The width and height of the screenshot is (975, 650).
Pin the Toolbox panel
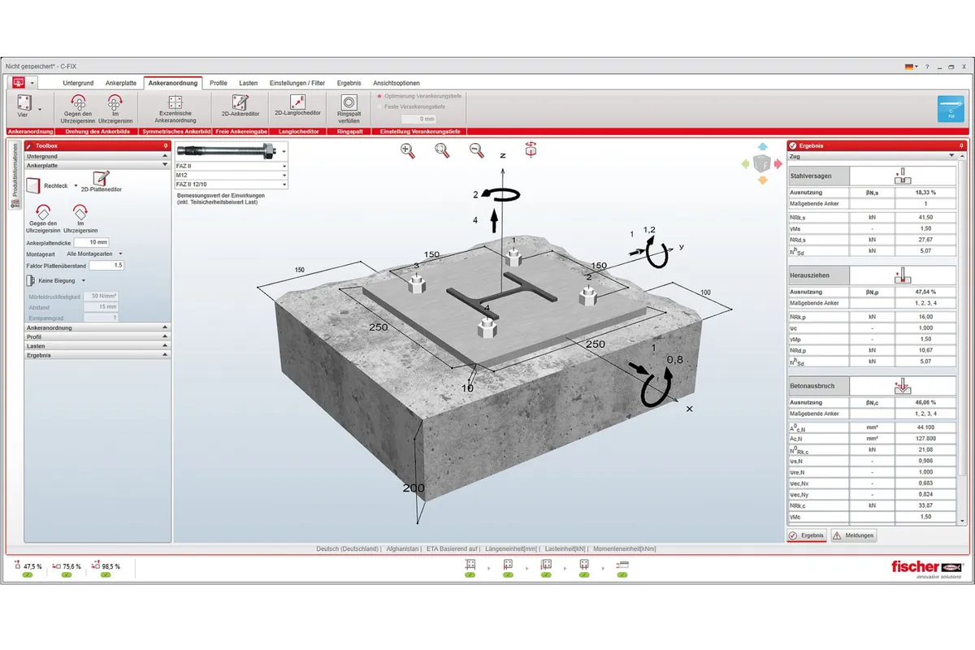165,145
